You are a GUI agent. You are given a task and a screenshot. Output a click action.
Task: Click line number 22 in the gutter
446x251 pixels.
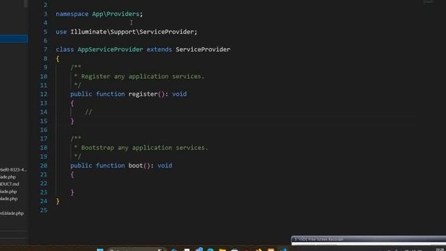(43, 183)
